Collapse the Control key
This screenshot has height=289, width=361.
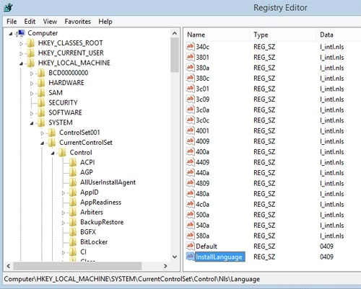pyautogui.click(x=53, y=154)
